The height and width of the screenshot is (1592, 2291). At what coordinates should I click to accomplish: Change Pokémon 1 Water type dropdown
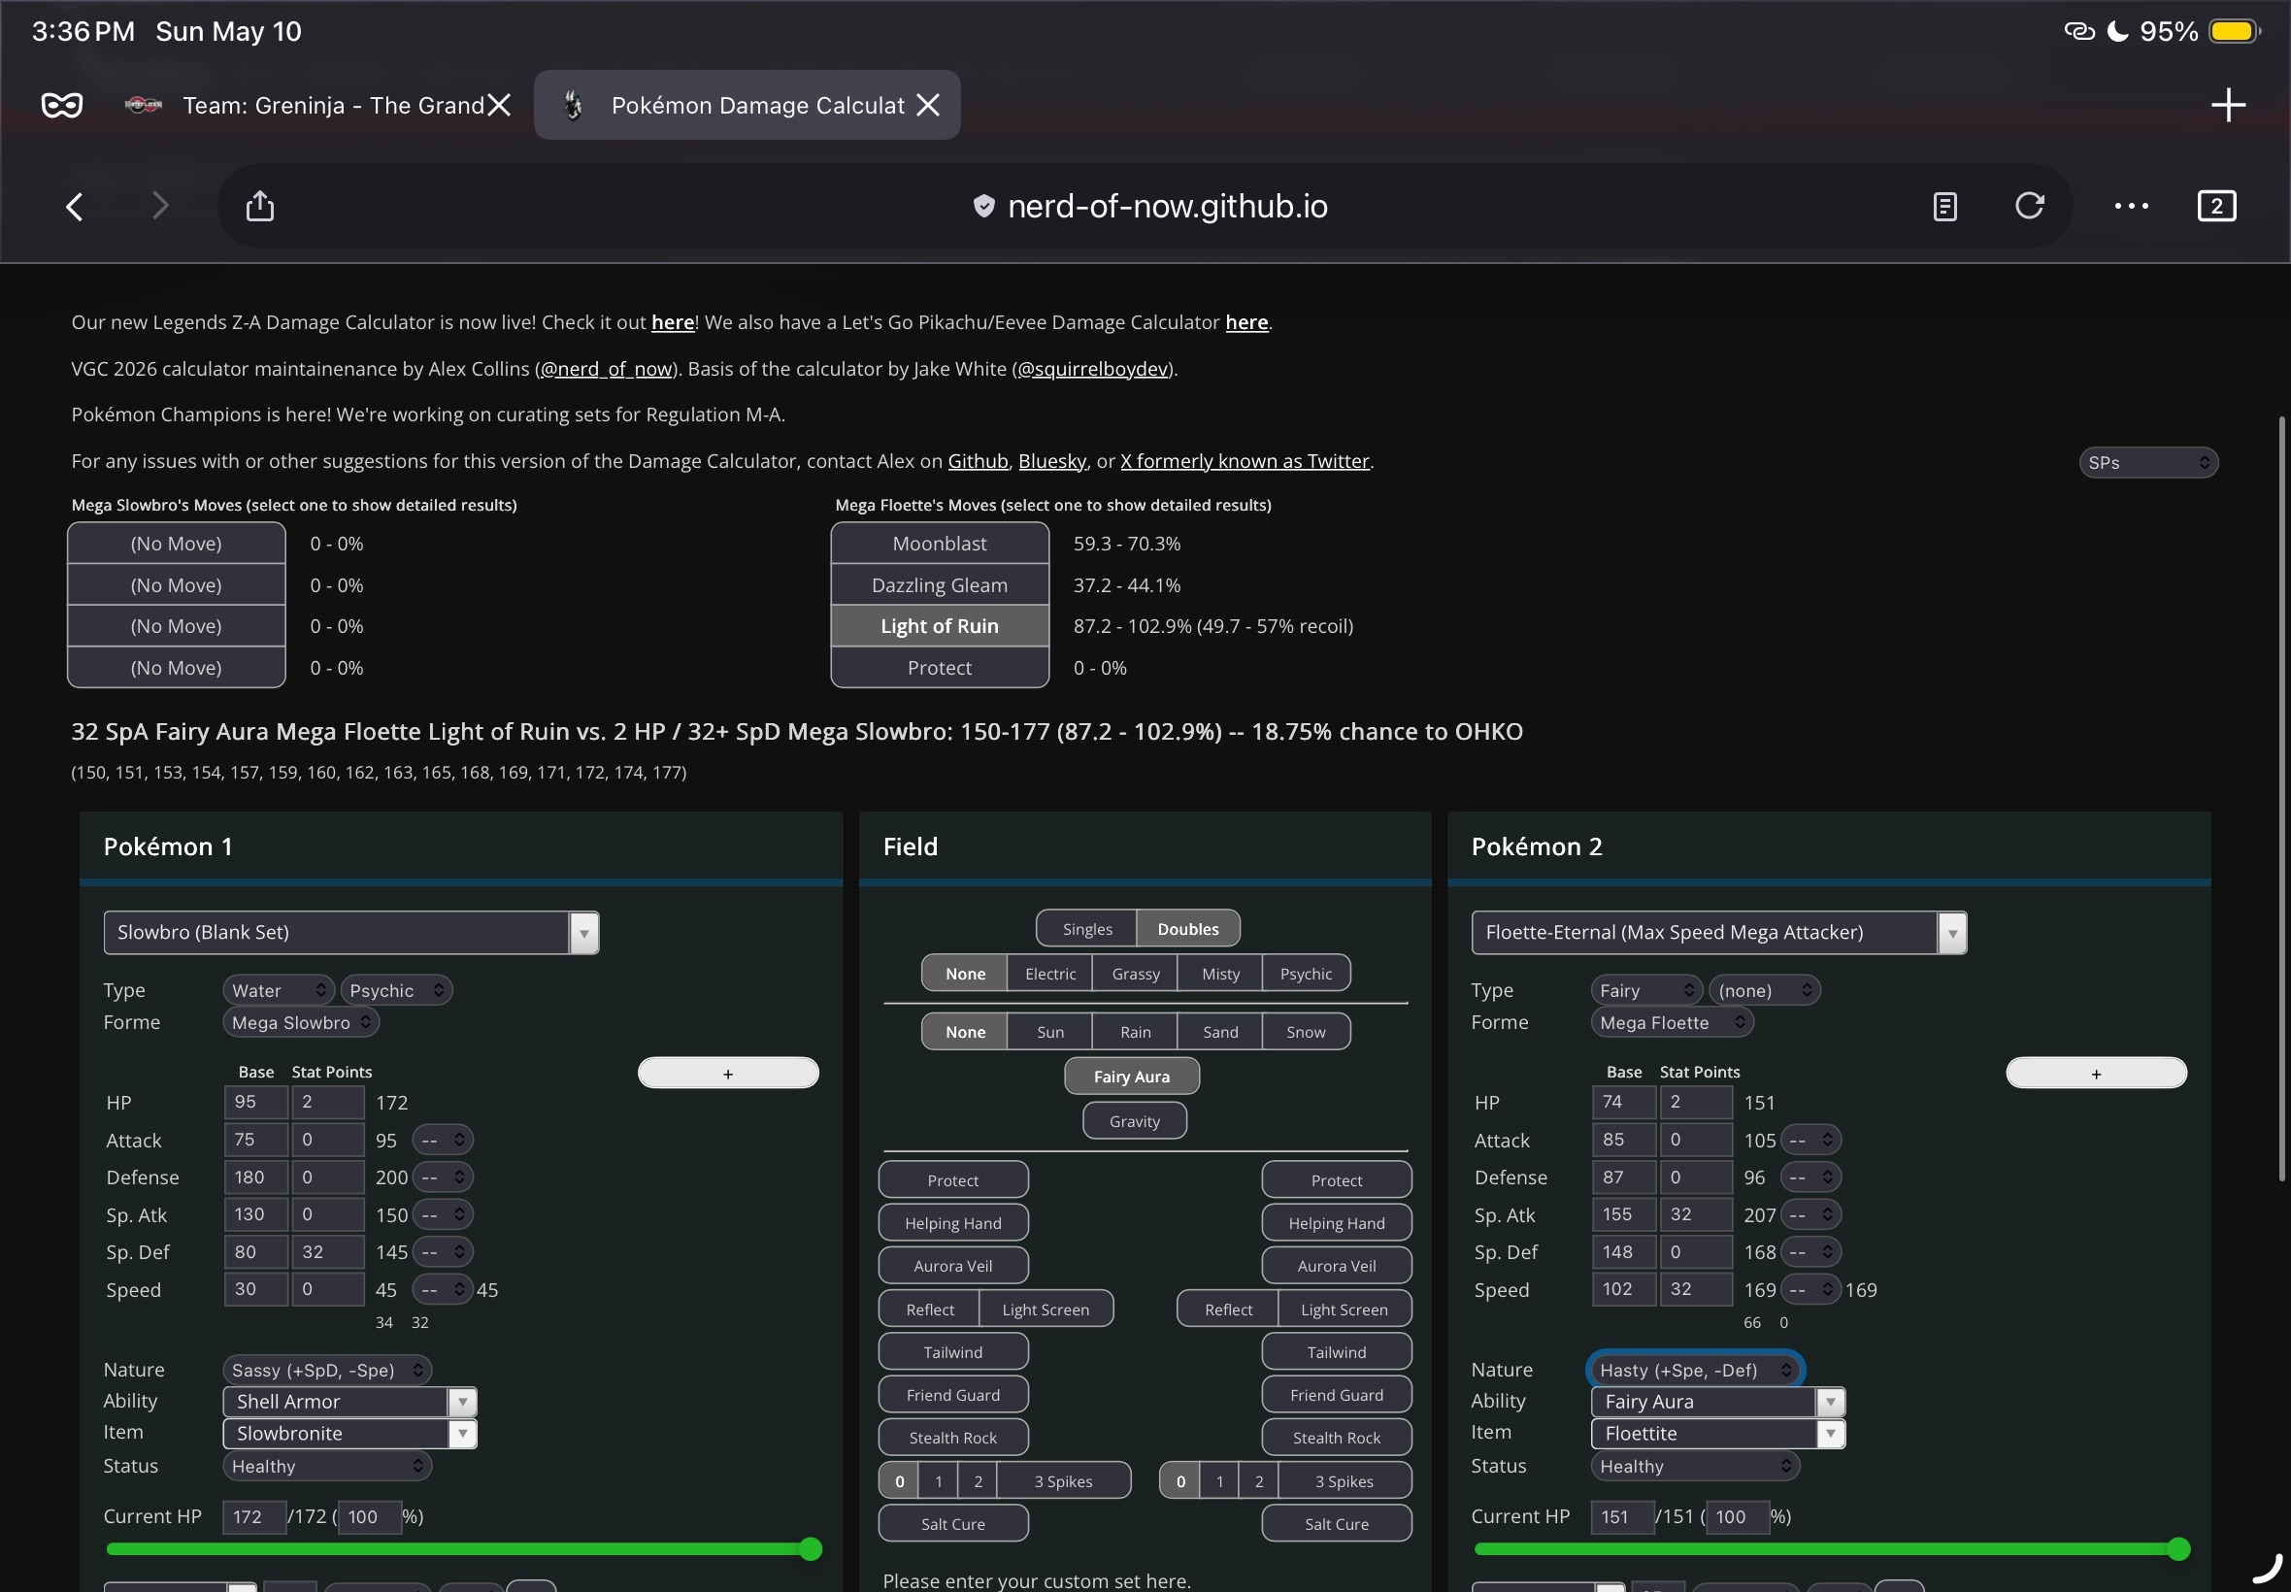[279, 990]
